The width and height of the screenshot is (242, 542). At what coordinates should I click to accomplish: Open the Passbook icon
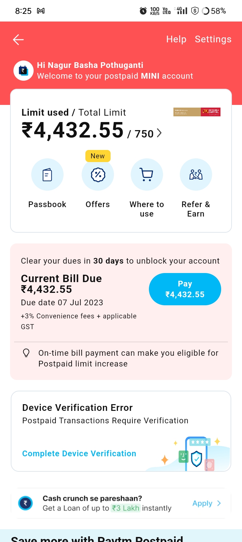(47, 175)
